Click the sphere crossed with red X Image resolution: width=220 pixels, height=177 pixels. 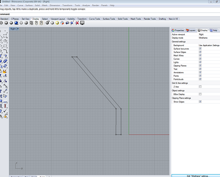coord(77,23)
